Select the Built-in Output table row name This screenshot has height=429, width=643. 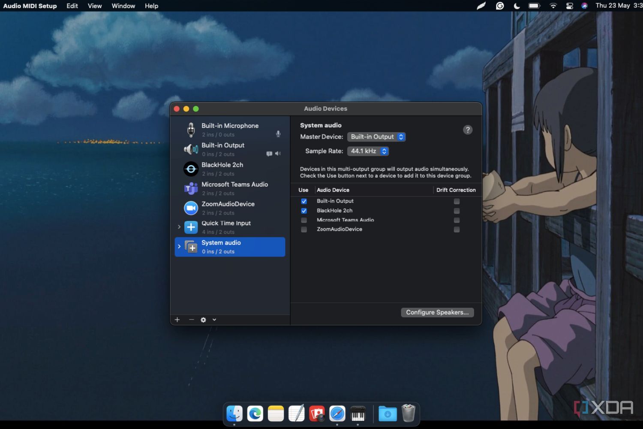(x=335, y=201)
